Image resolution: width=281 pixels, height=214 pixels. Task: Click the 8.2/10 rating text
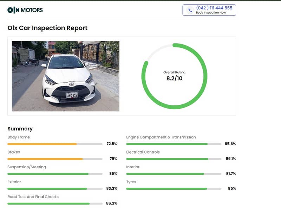[x=174, y=78]
